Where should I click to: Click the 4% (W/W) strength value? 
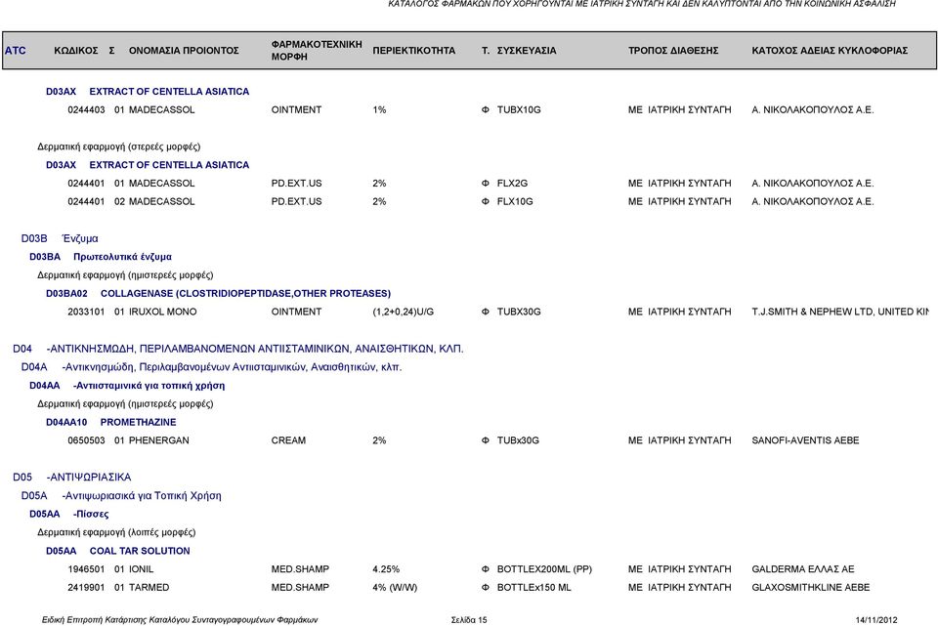pos(395,588)
